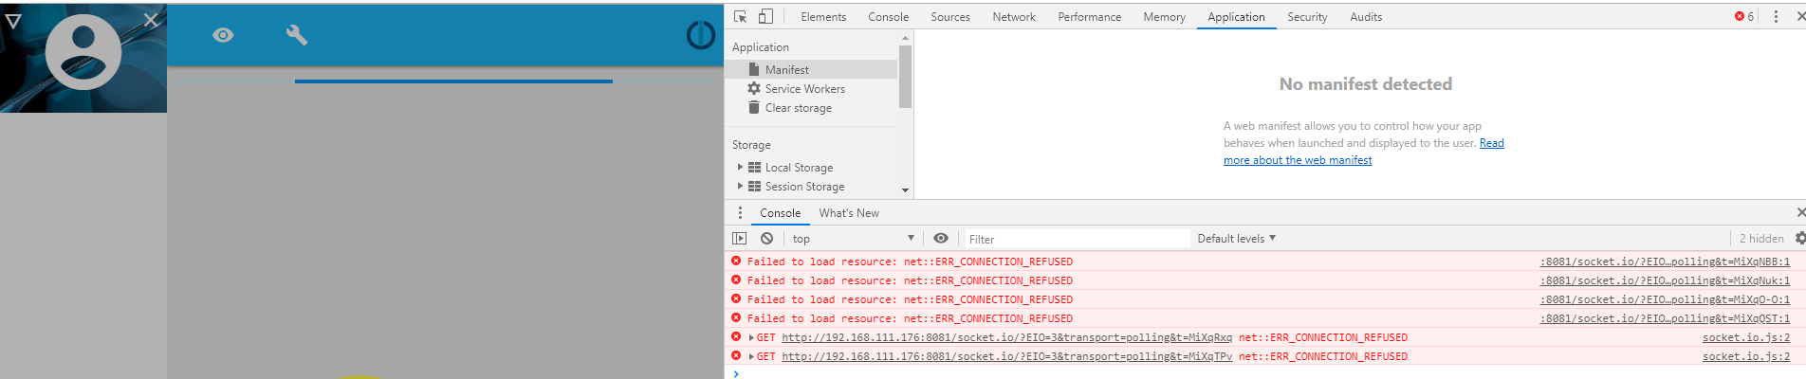Open the web manifest documentation link
Image resolution: width=1806 pixels, height=379 pixels.
[1298, 160]
